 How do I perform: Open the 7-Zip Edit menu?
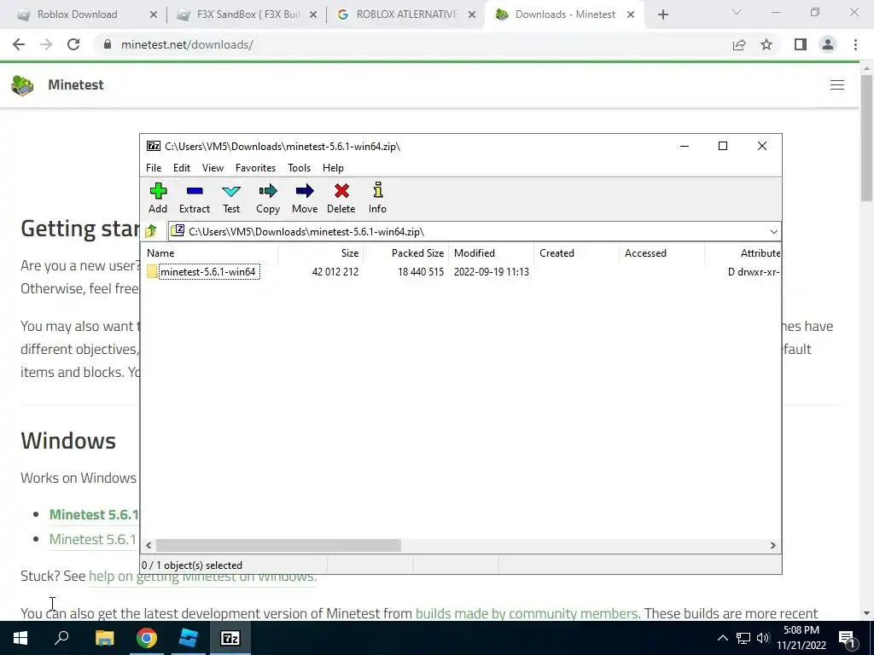coord(182,168)
